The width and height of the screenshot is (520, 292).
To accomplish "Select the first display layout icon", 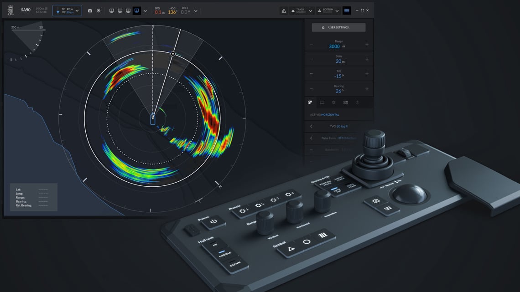I will 112,10.
